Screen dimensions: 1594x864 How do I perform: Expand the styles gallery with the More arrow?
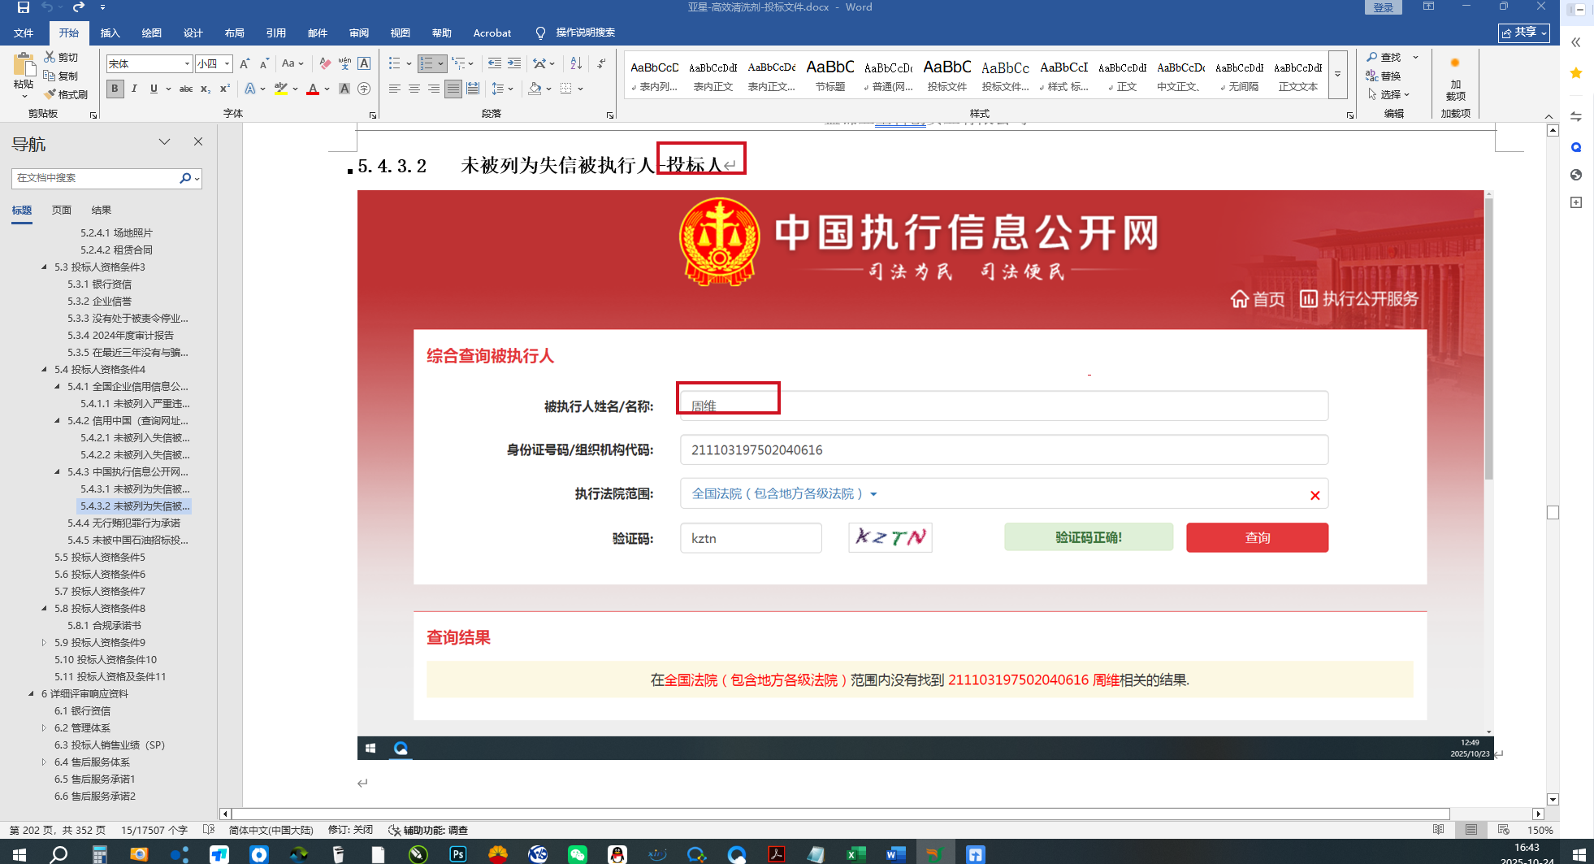[1337, 75]
